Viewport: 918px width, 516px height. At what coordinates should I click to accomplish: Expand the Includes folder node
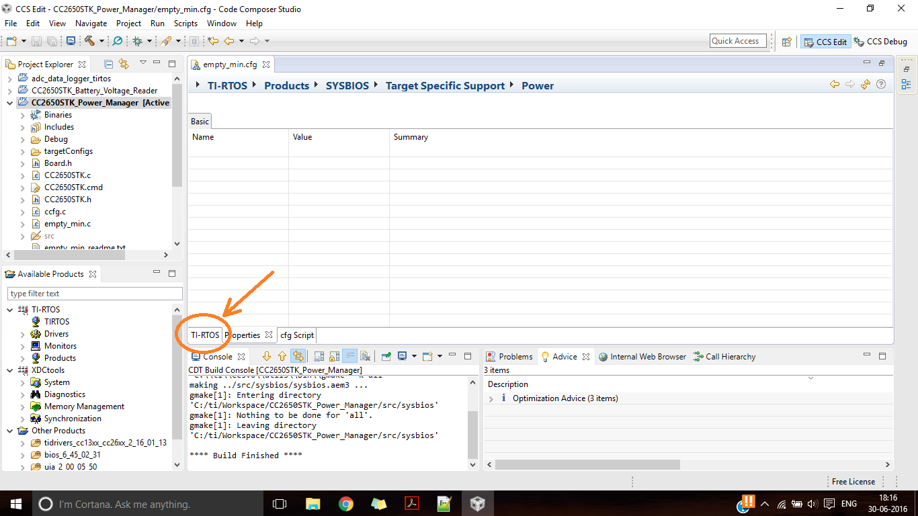pos(22,127)
